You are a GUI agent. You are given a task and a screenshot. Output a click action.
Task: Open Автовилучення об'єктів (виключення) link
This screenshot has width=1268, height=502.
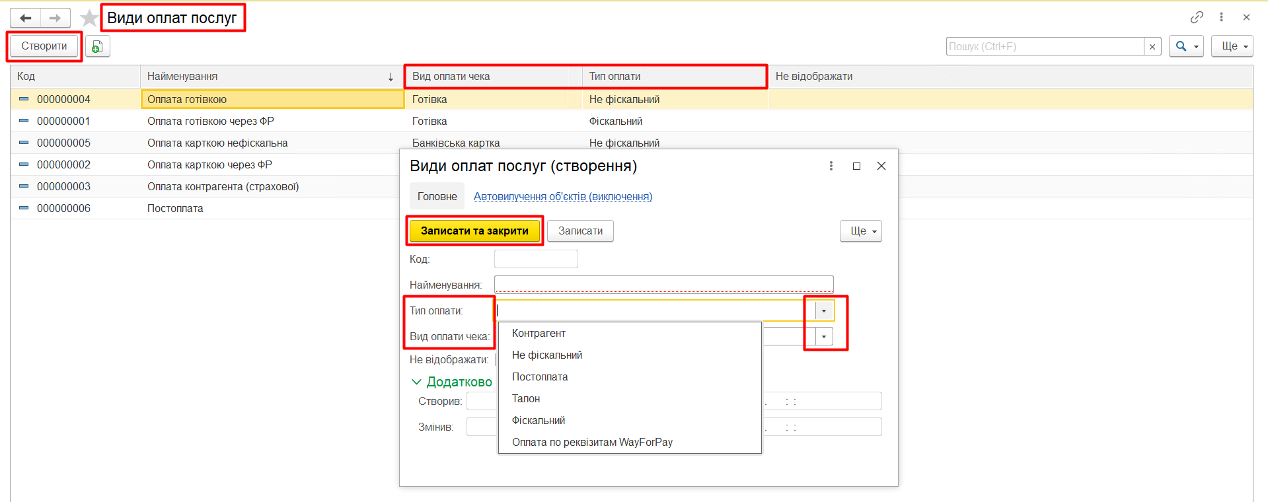[562, 196]
